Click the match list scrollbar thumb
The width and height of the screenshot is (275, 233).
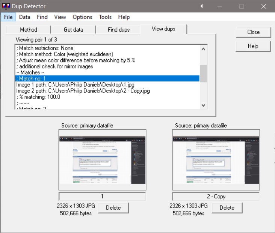(x=204, y=74)
